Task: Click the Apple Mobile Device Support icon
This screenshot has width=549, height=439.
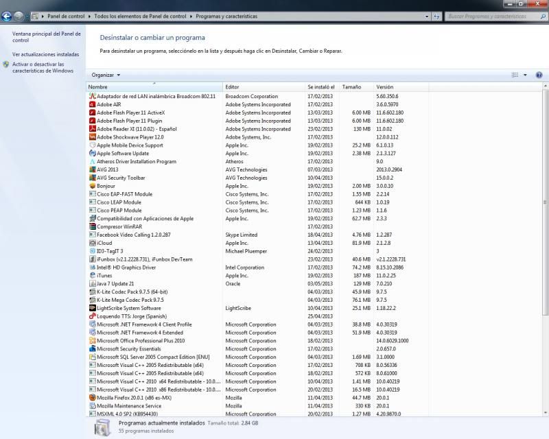Action: pyautogui.click(x=93, y=145)
